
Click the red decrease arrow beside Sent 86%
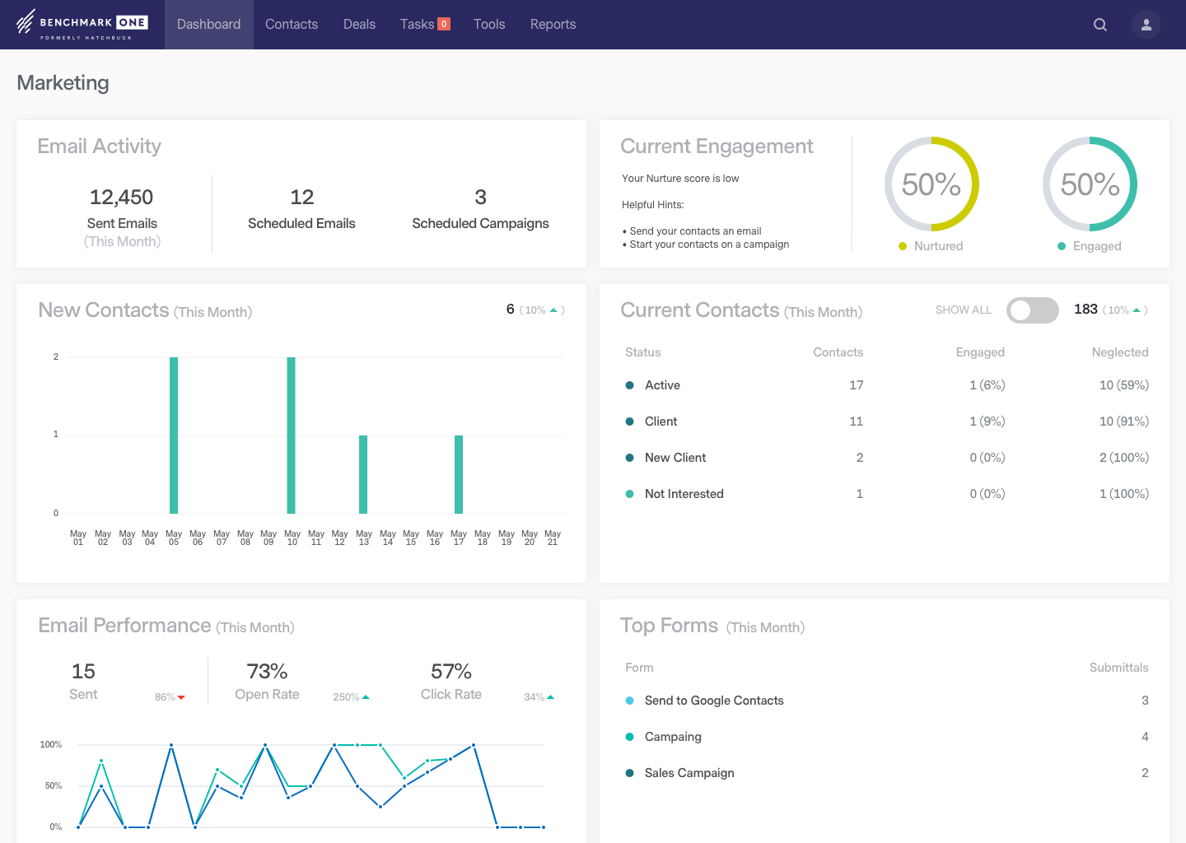[x=181, y=697]
